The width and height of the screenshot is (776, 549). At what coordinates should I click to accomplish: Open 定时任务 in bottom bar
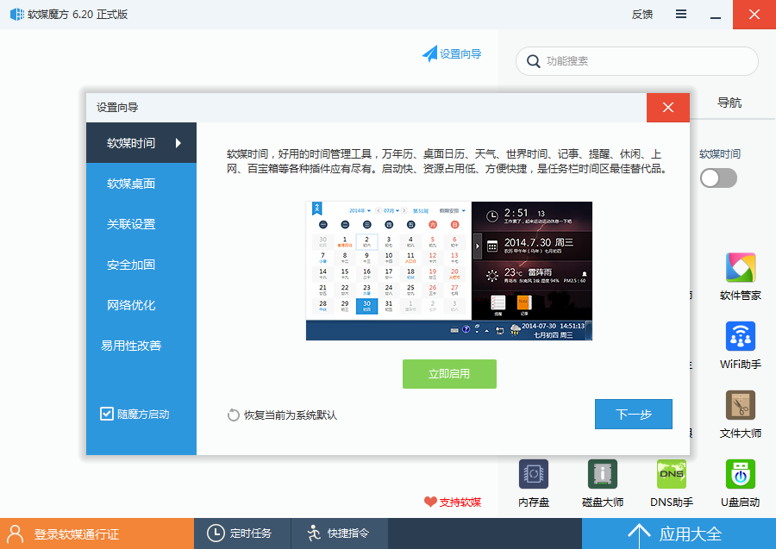(241, 533)
